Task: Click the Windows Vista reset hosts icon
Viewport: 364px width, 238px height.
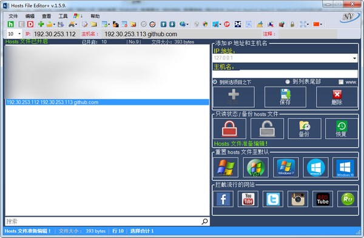Action: coord(255,167)
